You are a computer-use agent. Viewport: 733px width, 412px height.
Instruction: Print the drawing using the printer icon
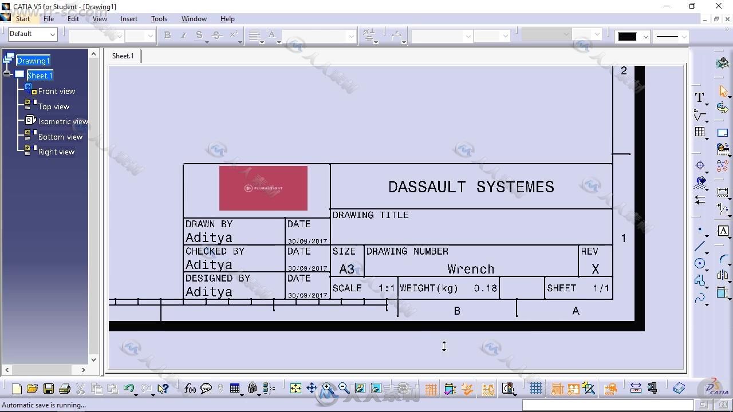[x=65, y=389]
